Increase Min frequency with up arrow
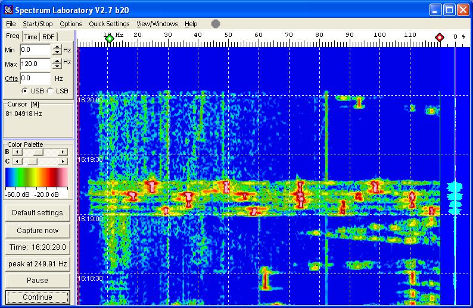This screenshot has width=473, height=308. tap(57, 47)
